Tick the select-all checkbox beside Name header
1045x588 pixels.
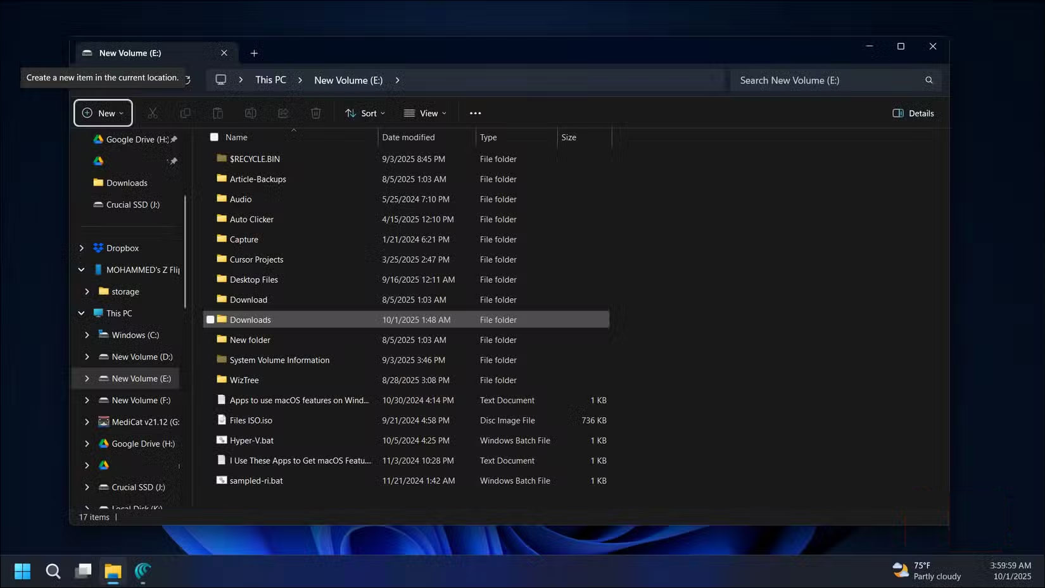tap(214, 137)
